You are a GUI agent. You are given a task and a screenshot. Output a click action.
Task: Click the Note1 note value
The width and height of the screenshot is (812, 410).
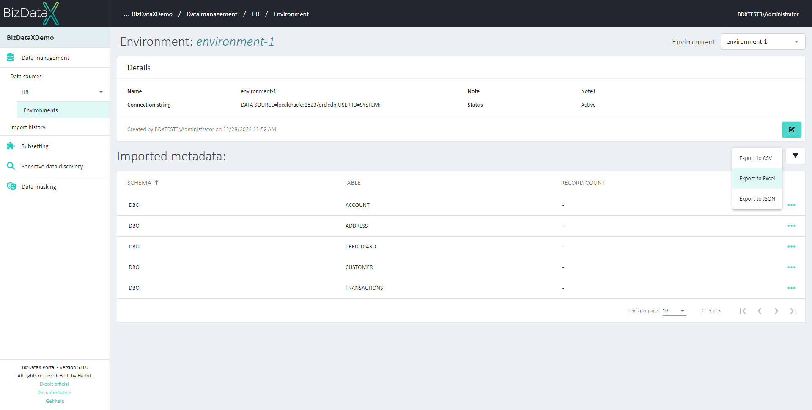point(588,91)
